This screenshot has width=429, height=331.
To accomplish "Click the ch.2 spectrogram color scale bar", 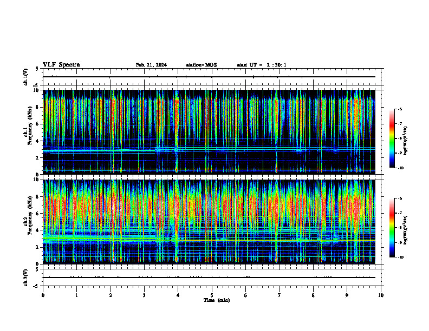I will (x=392, y=228).
